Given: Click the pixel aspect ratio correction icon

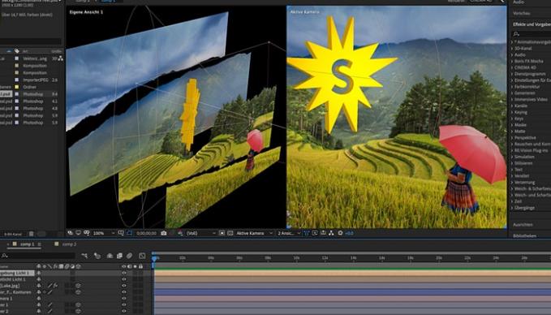Looking at the screenshot, I should (306, 233).
